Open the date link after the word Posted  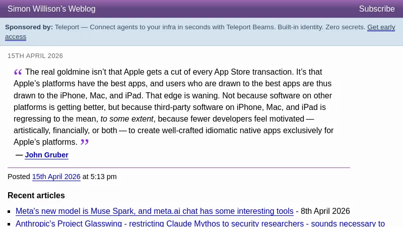pos(56,177)
